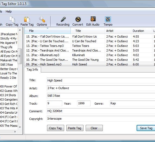Click the folder tree scroll-up arrow
Viewport: 155px width, 142px height.
[x=20, y=30]
